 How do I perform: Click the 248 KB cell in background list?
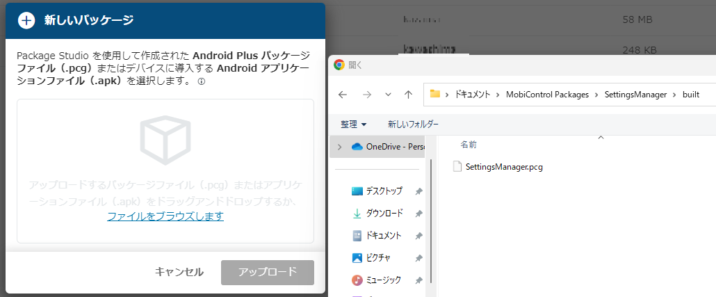[x=640, y=49]
